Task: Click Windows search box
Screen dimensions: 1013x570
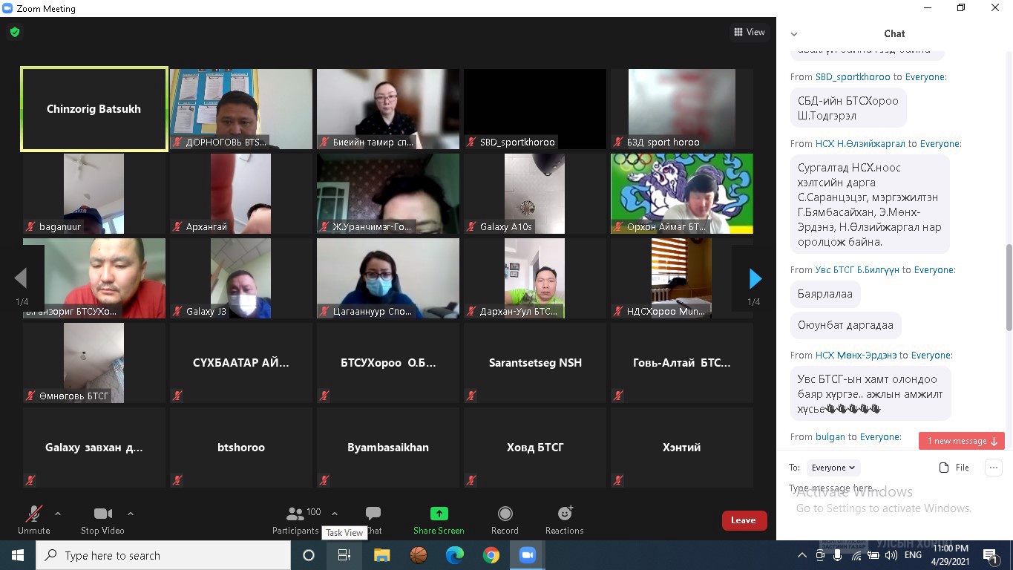Action: click(163, 555)
